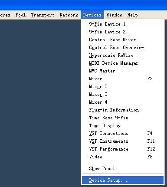Open the Window menu

tap(114, 15)
